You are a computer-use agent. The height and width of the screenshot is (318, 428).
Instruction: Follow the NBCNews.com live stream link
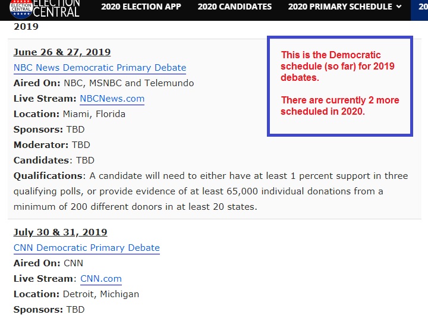pos(112,99)
